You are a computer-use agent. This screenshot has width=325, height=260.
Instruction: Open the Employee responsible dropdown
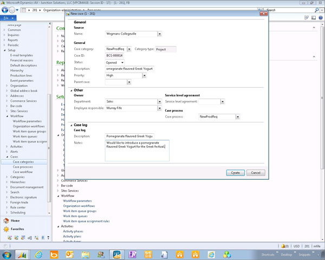tap(159, 108)
